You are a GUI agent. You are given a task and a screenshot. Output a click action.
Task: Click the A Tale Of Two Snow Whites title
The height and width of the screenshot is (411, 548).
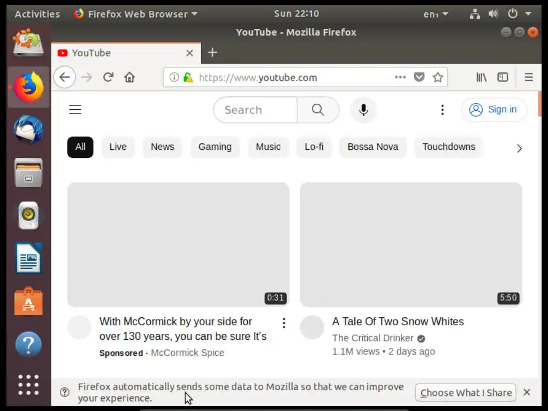coord(398,322)
